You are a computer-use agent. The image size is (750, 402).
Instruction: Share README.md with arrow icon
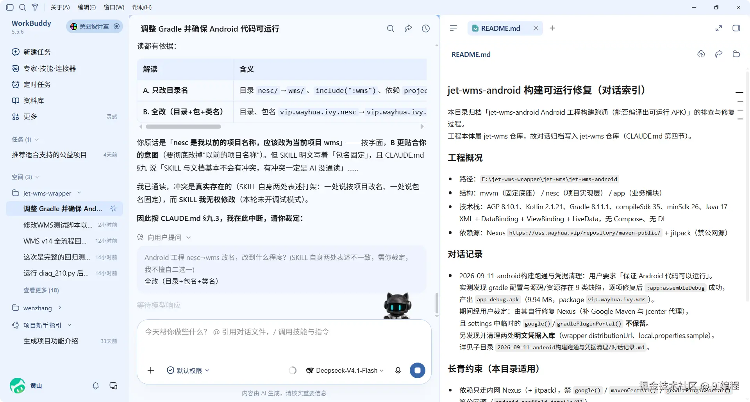tap(719, 54)
